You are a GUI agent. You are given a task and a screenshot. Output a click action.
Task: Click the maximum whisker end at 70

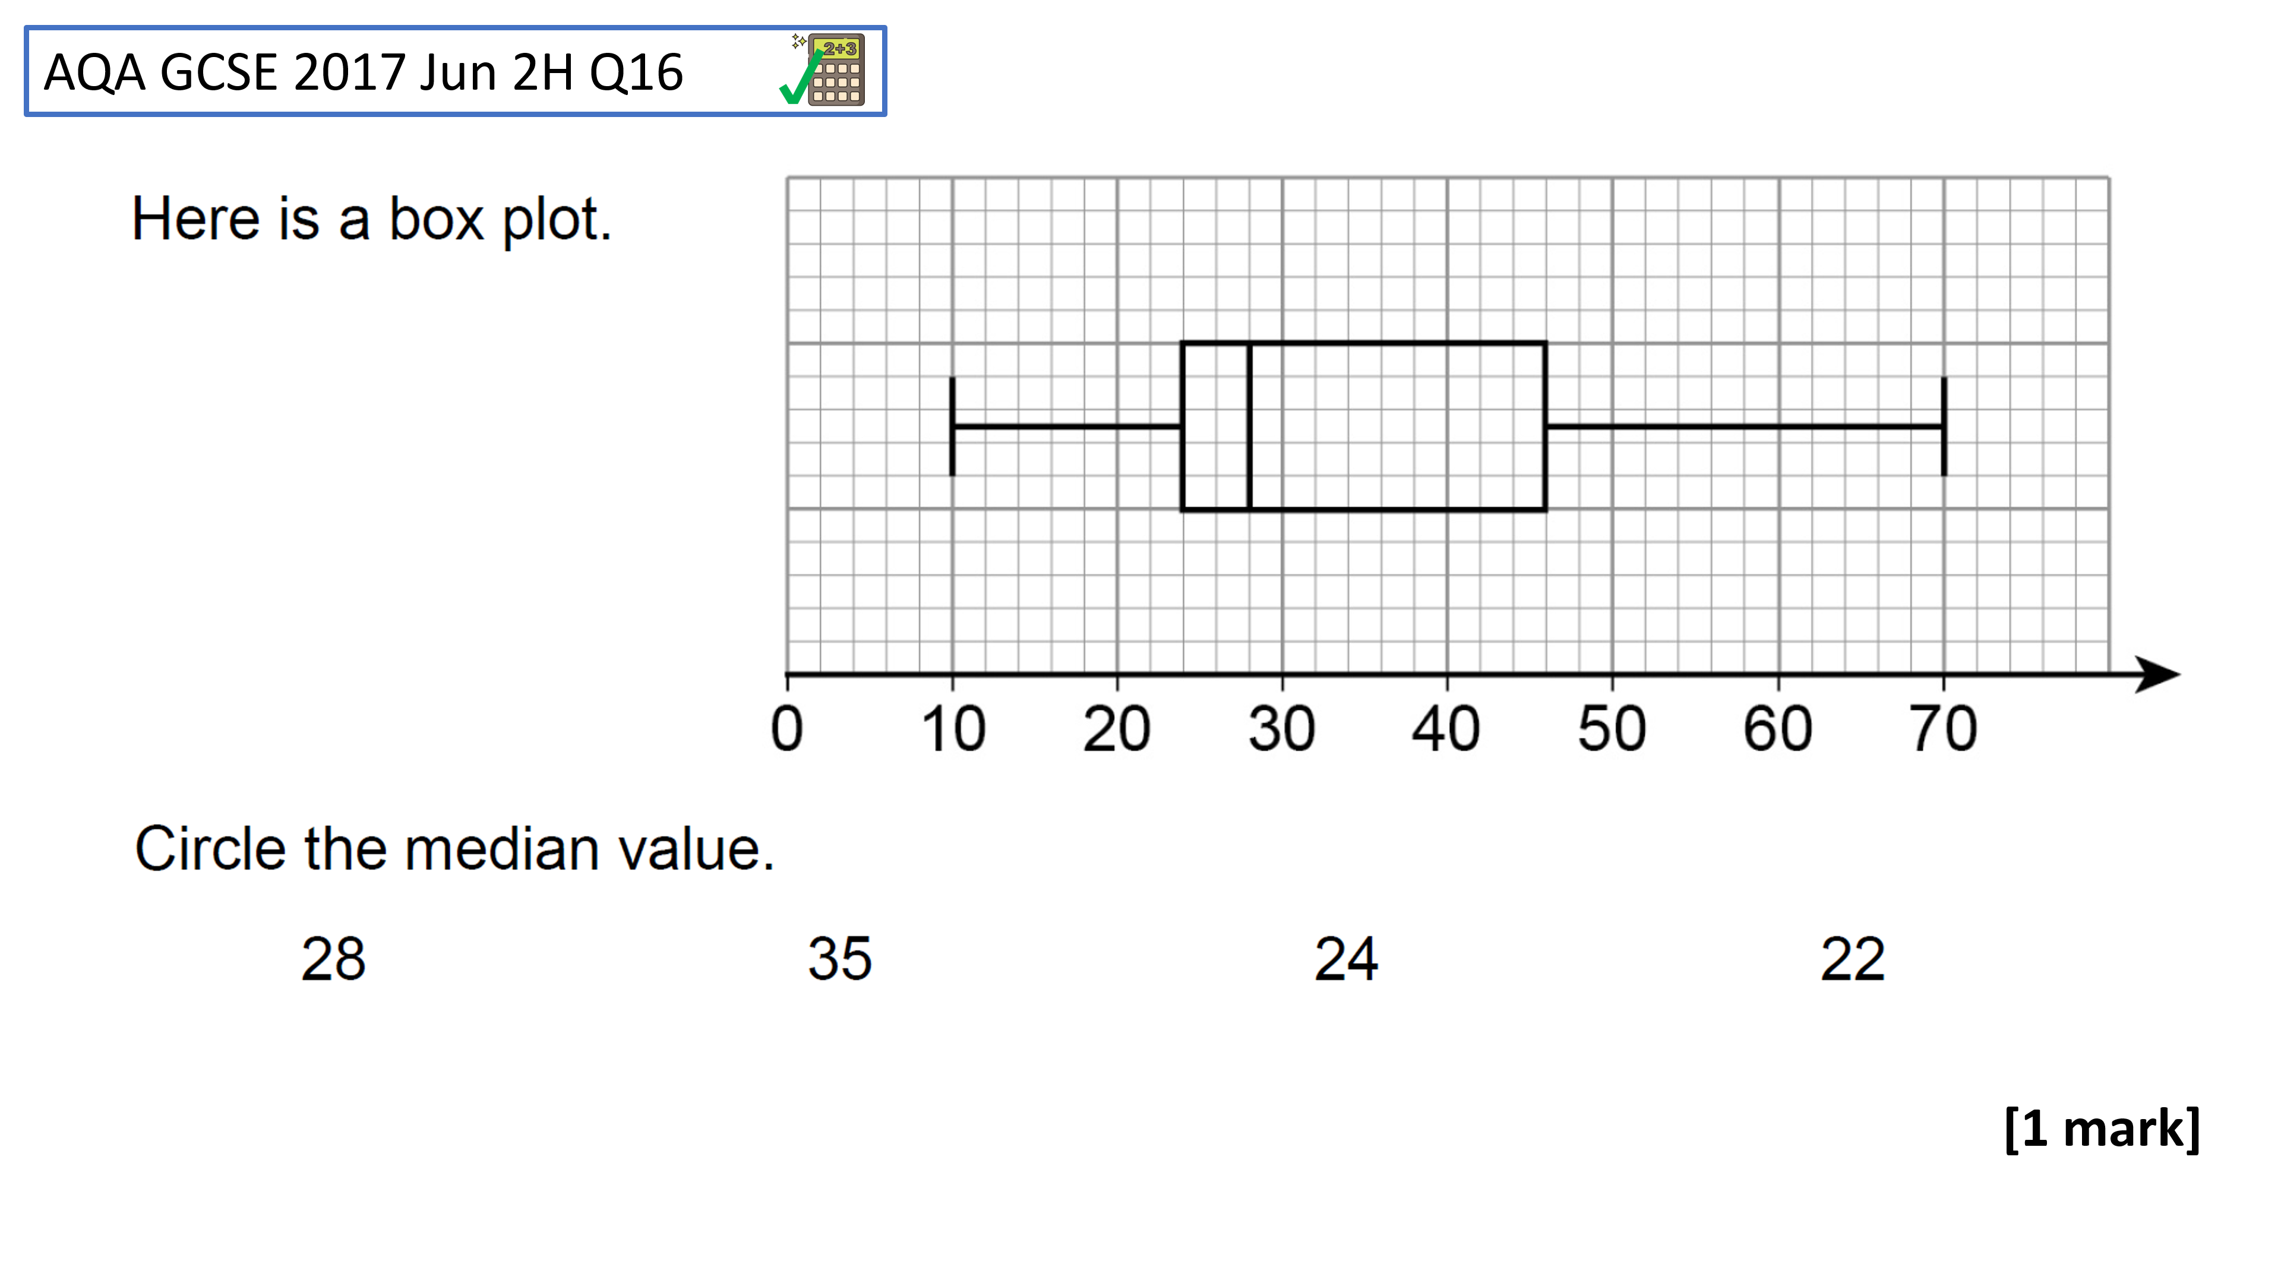pyautogui.click(x=1944, y=426)
